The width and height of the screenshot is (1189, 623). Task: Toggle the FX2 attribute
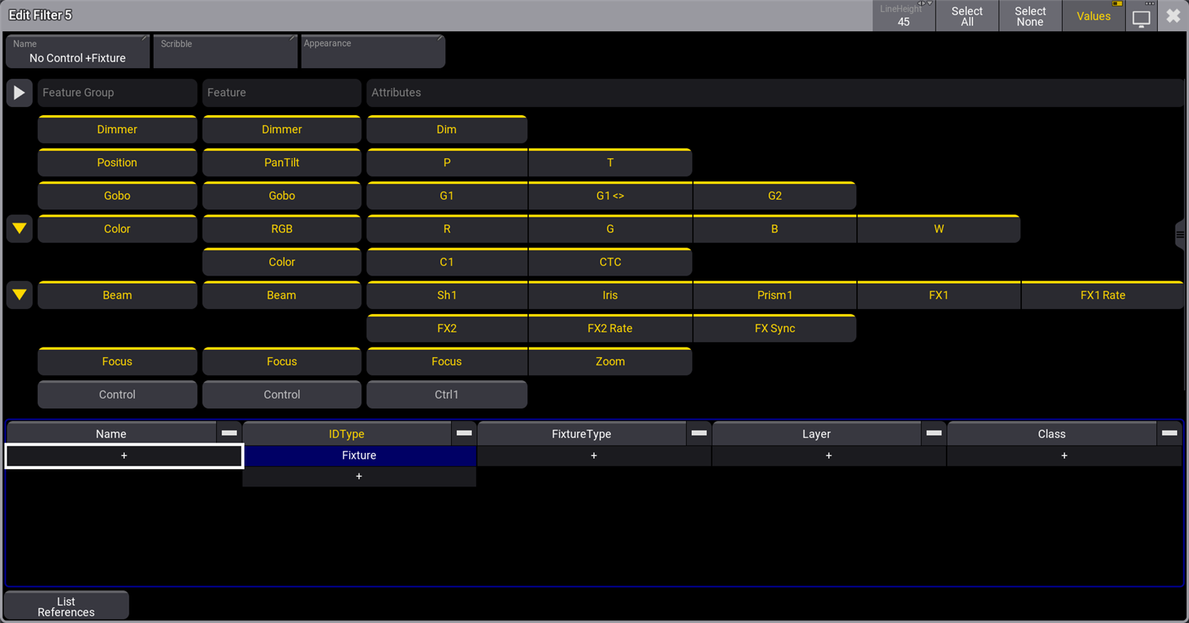tap(447, 328)
